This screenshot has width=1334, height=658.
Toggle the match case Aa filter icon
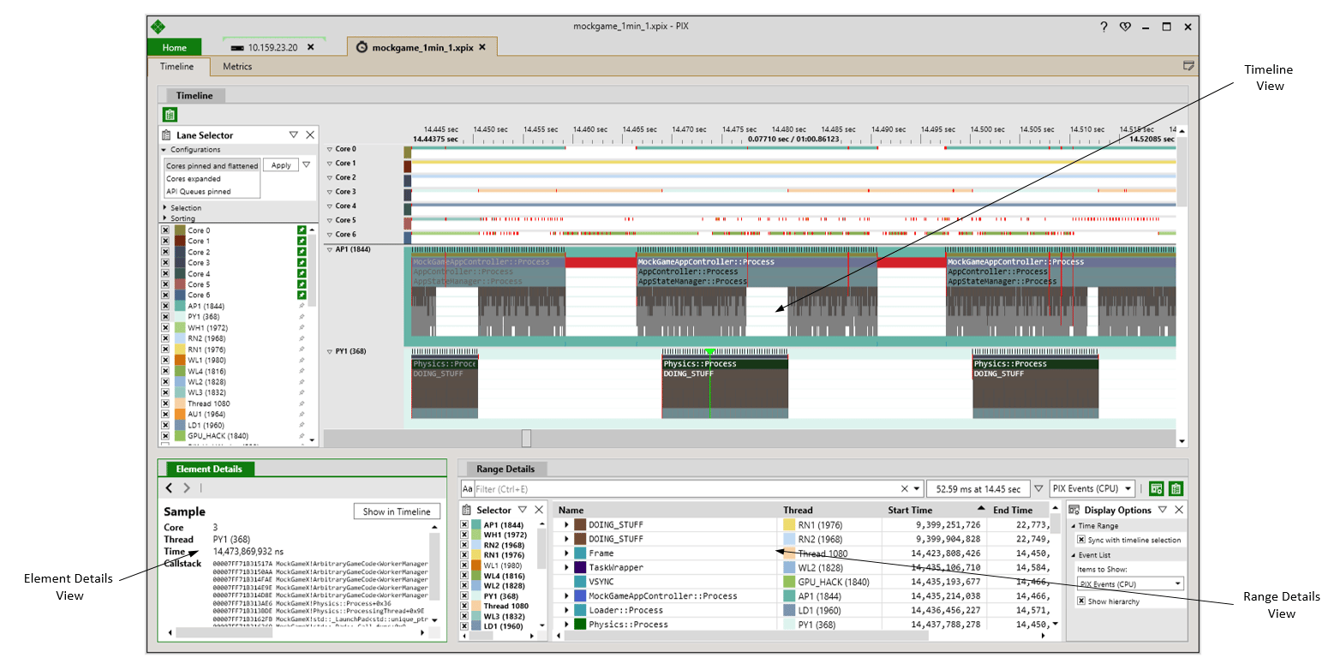pos(468,489)
